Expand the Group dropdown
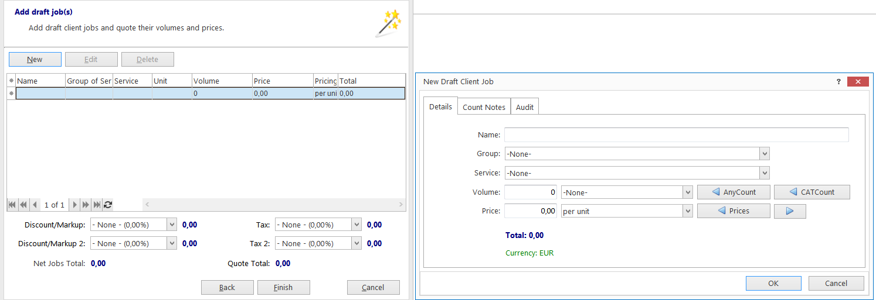 tap(764, 154)
